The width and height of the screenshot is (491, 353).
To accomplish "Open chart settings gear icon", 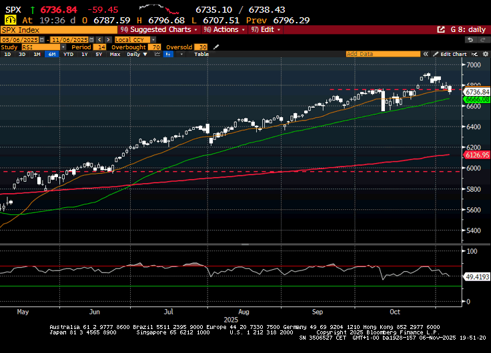I will tap(484, 54).
